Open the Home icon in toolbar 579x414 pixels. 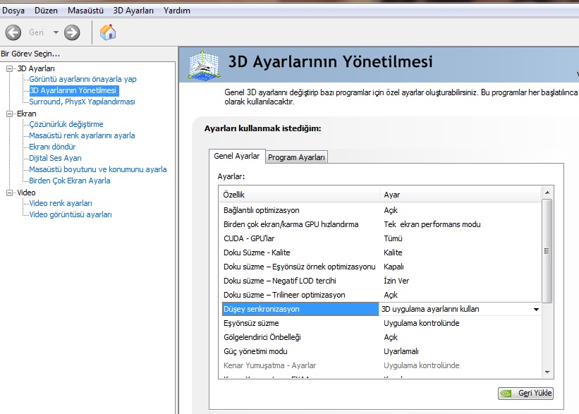(108, 32)
